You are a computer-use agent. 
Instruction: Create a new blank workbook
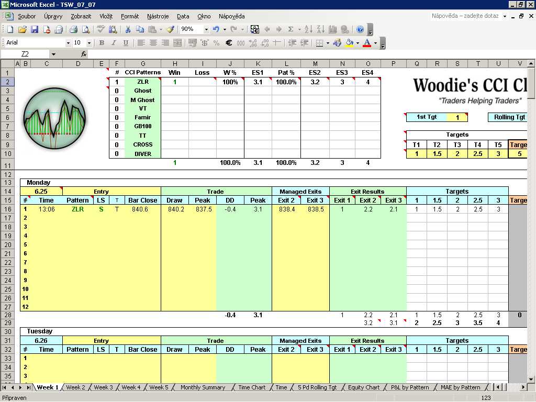click(10, 29)
